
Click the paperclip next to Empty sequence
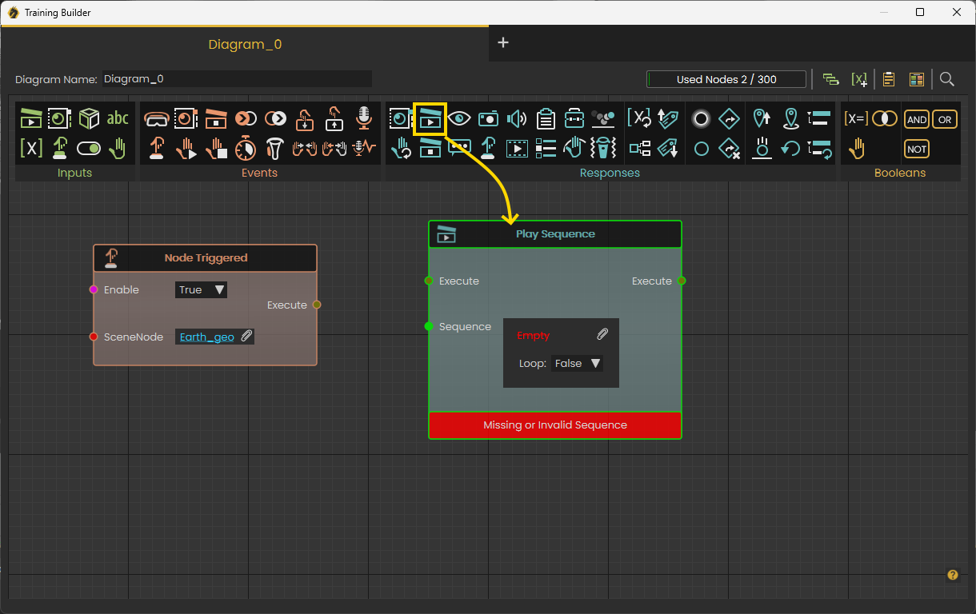point(602,335)
